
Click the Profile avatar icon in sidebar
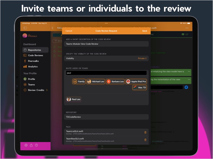point(25,79)
